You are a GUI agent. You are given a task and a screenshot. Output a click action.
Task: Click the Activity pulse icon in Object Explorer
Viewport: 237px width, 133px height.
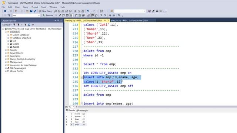pyautogui.click(x=33, y=25)
